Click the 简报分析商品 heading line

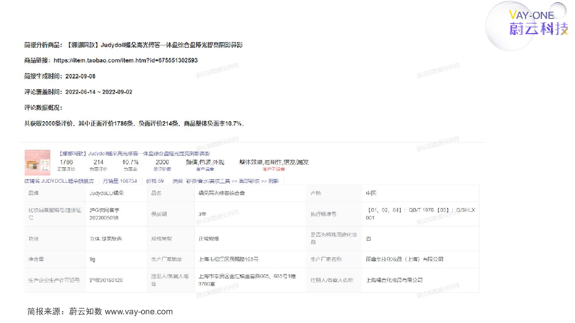(134, 45)
